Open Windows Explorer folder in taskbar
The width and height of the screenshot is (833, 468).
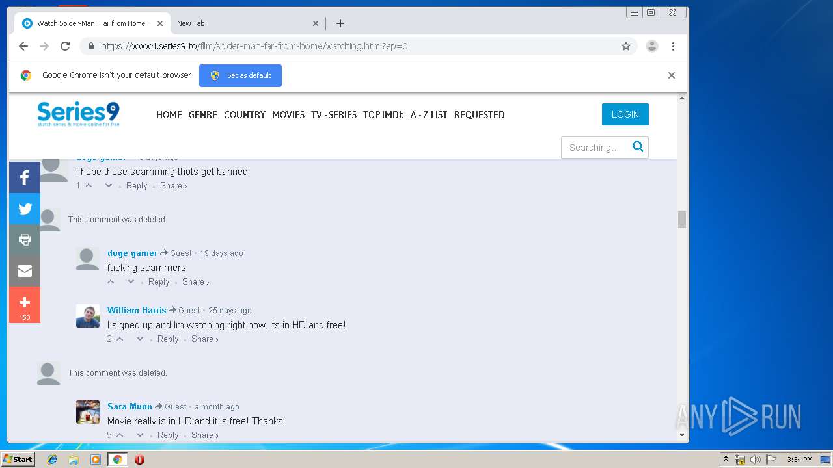coord(74,460)
